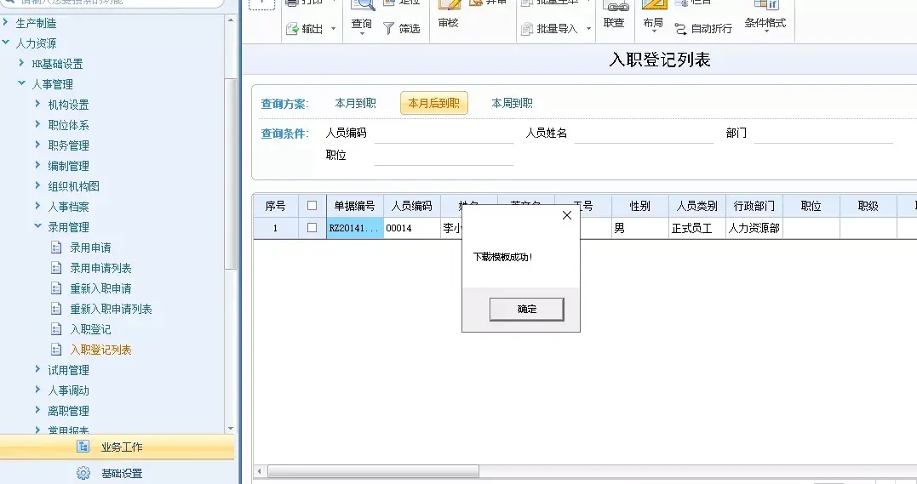Click into the 职位 query field
917x484 pixels.
click(444, 157)
